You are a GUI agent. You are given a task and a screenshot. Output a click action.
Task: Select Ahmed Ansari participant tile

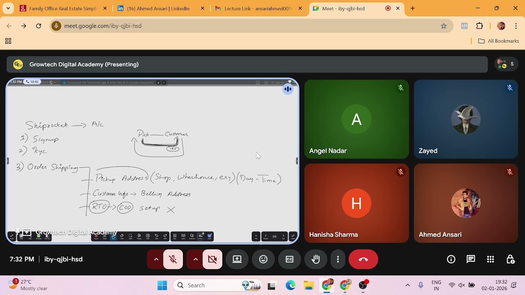click(466, 203)
